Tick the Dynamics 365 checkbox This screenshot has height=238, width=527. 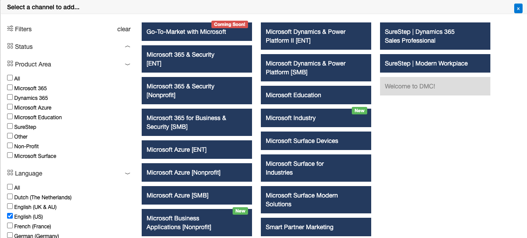[10, 97]
